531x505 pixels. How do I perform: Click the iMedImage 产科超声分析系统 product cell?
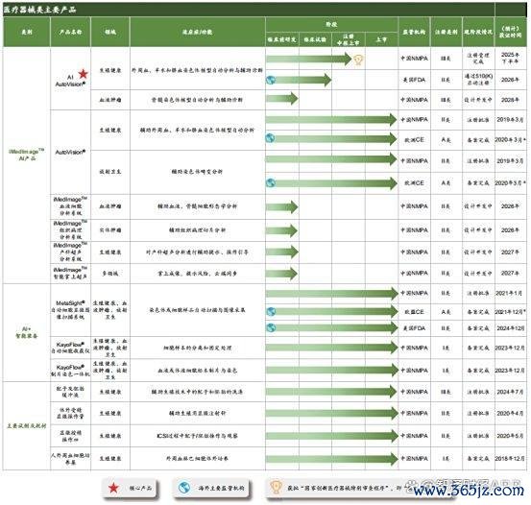point(70,252)
